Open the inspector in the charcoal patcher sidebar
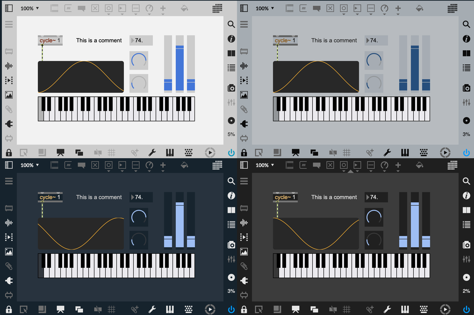The width and height of the screenshot is (474, 315). (x=466, y=196)
